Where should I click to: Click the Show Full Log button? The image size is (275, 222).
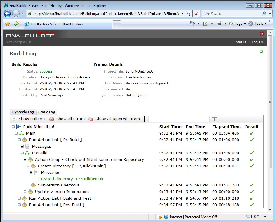[28, 119]
